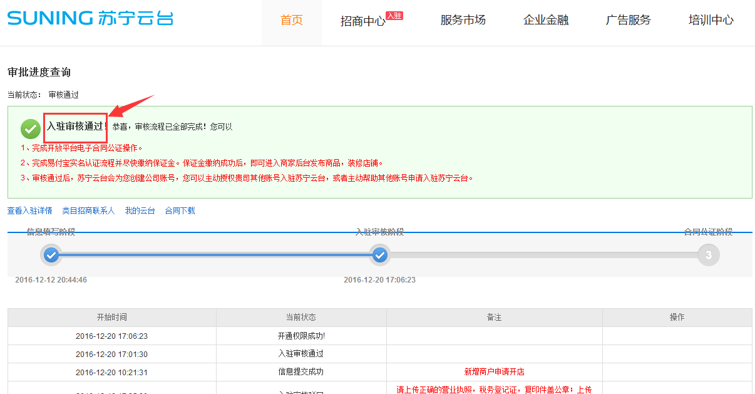
Task: Open 培训中心 in the top navigation
Action: [x=711, y=20]
